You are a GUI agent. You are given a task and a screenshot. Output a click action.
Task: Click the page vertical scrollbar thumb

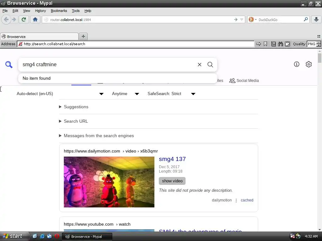(x=319, y=58)
